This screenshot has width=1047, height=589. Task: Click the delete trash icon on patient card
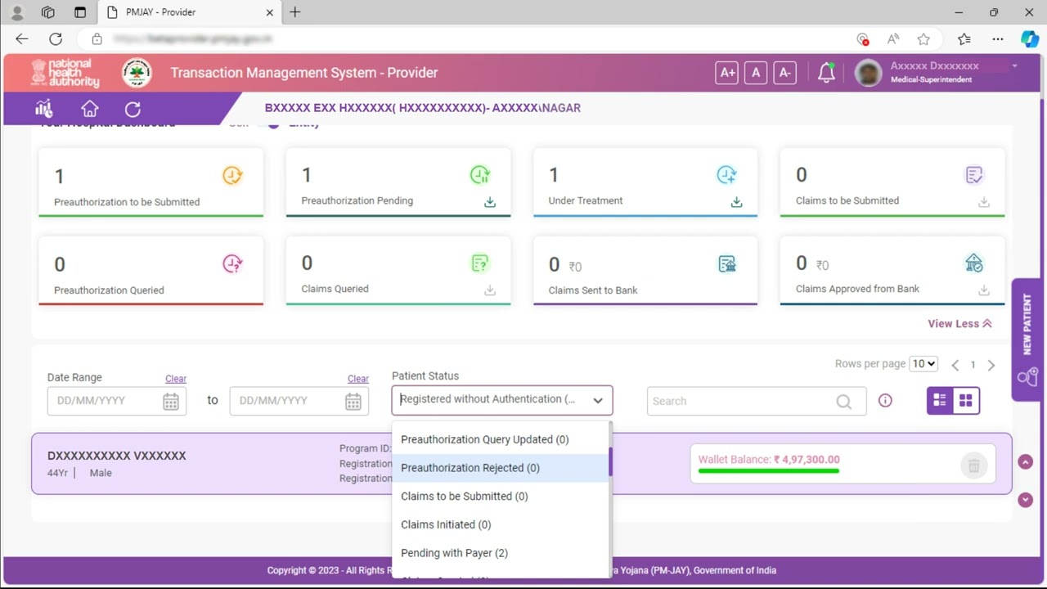point(973,465)
